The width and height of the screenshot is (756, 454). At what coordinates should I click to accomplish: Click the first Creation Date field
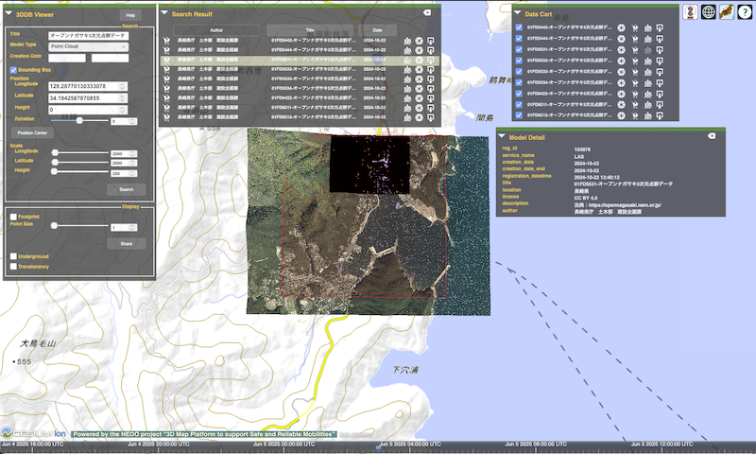(67, 58)
